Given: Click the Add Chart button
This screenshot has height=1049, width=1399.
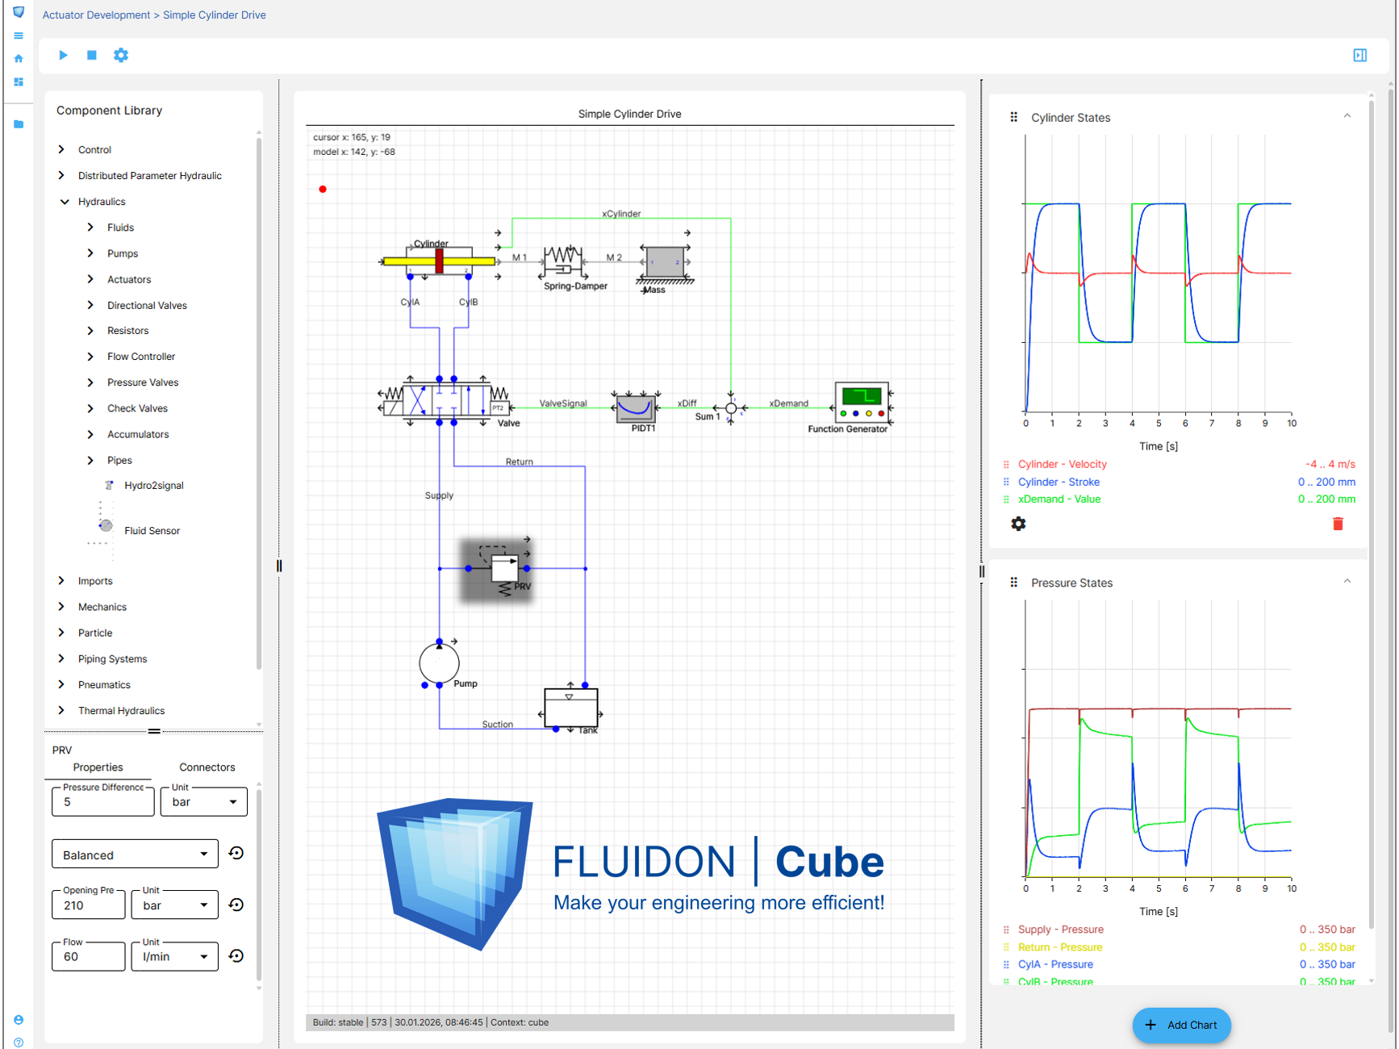Looking at the screenshot, I should click(x=1181, y=1025).
